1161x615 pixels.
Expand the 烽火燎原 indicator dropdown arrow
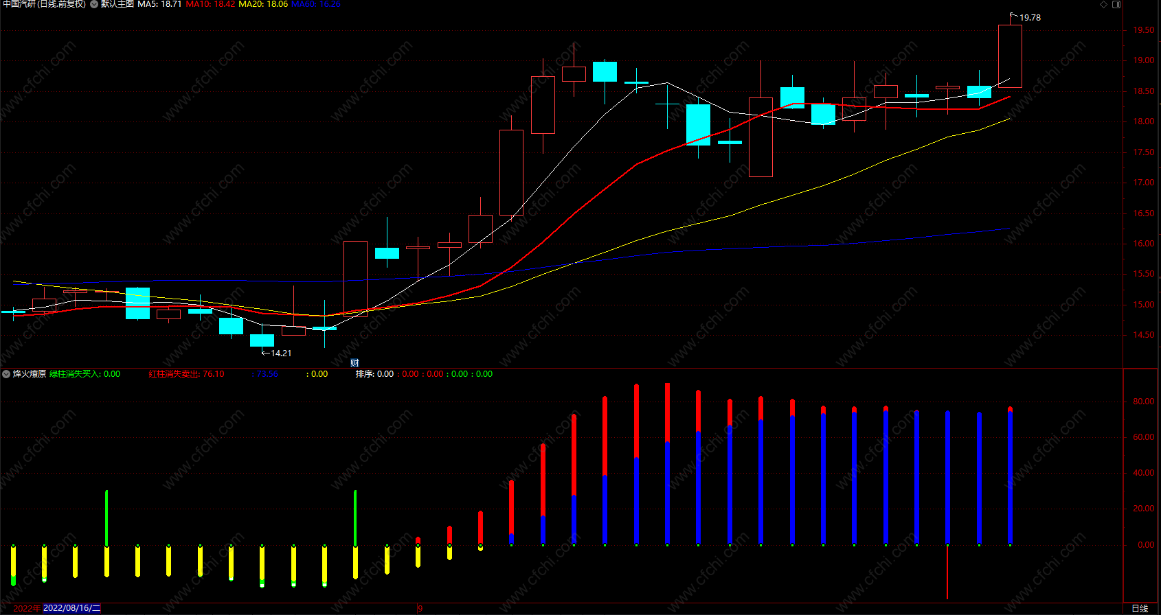pyautogui.click(x=6, y=374)
